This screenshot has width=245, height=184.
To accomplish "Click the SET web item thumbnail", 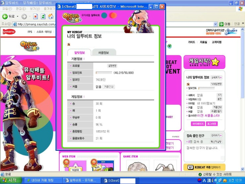I will [102, 165].
